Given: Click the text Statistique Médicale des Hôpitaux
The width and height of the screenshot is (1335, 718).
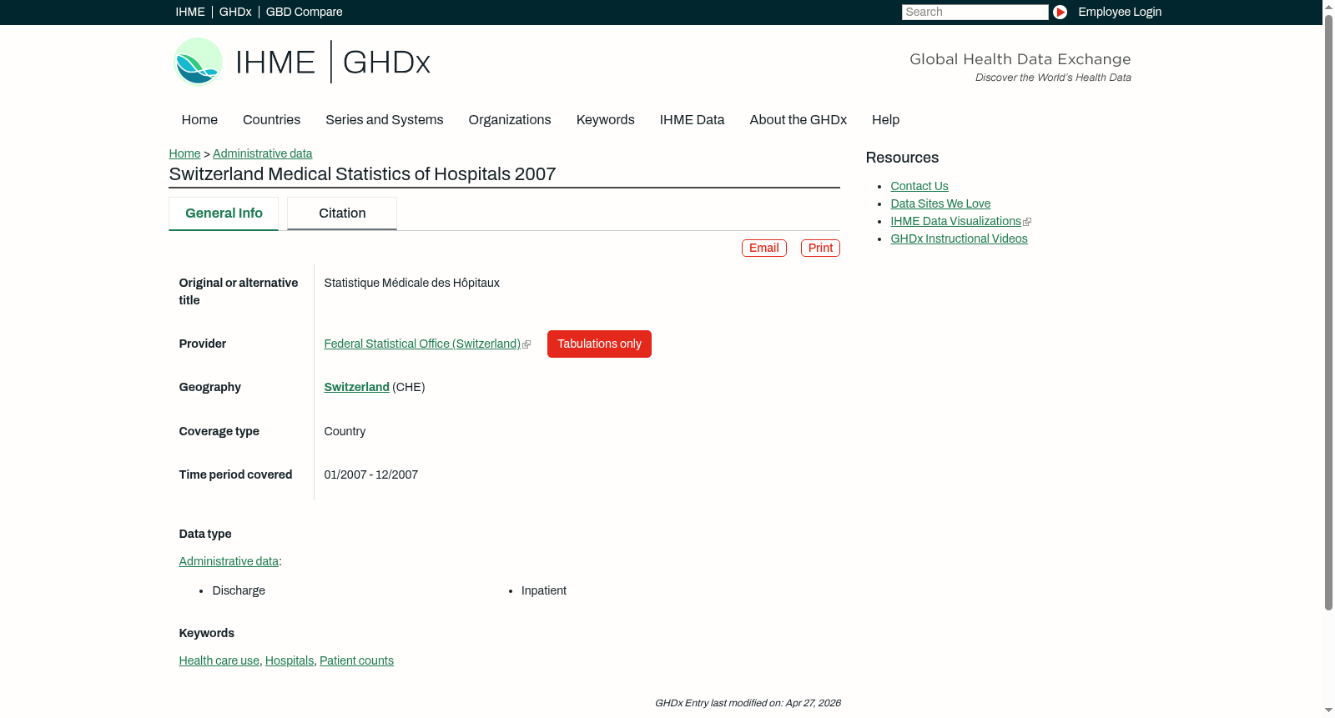Looking at the screenshot, I should [x=412, y=283].
